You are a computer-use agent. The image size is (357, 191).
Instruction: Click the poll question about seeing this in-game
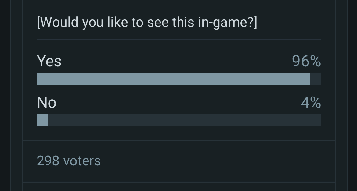pyautogui.click(x=146, y=23)
